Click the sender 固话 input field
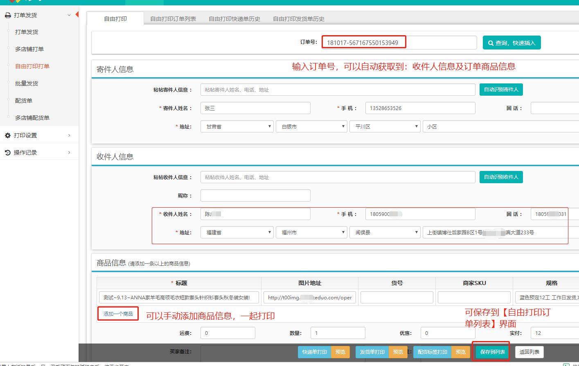 (x=555, y=108)
